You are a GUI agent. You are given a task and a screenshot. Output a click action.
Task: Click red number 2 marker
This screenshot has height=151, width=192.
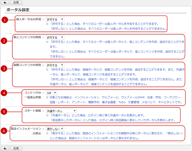[4, 41]
